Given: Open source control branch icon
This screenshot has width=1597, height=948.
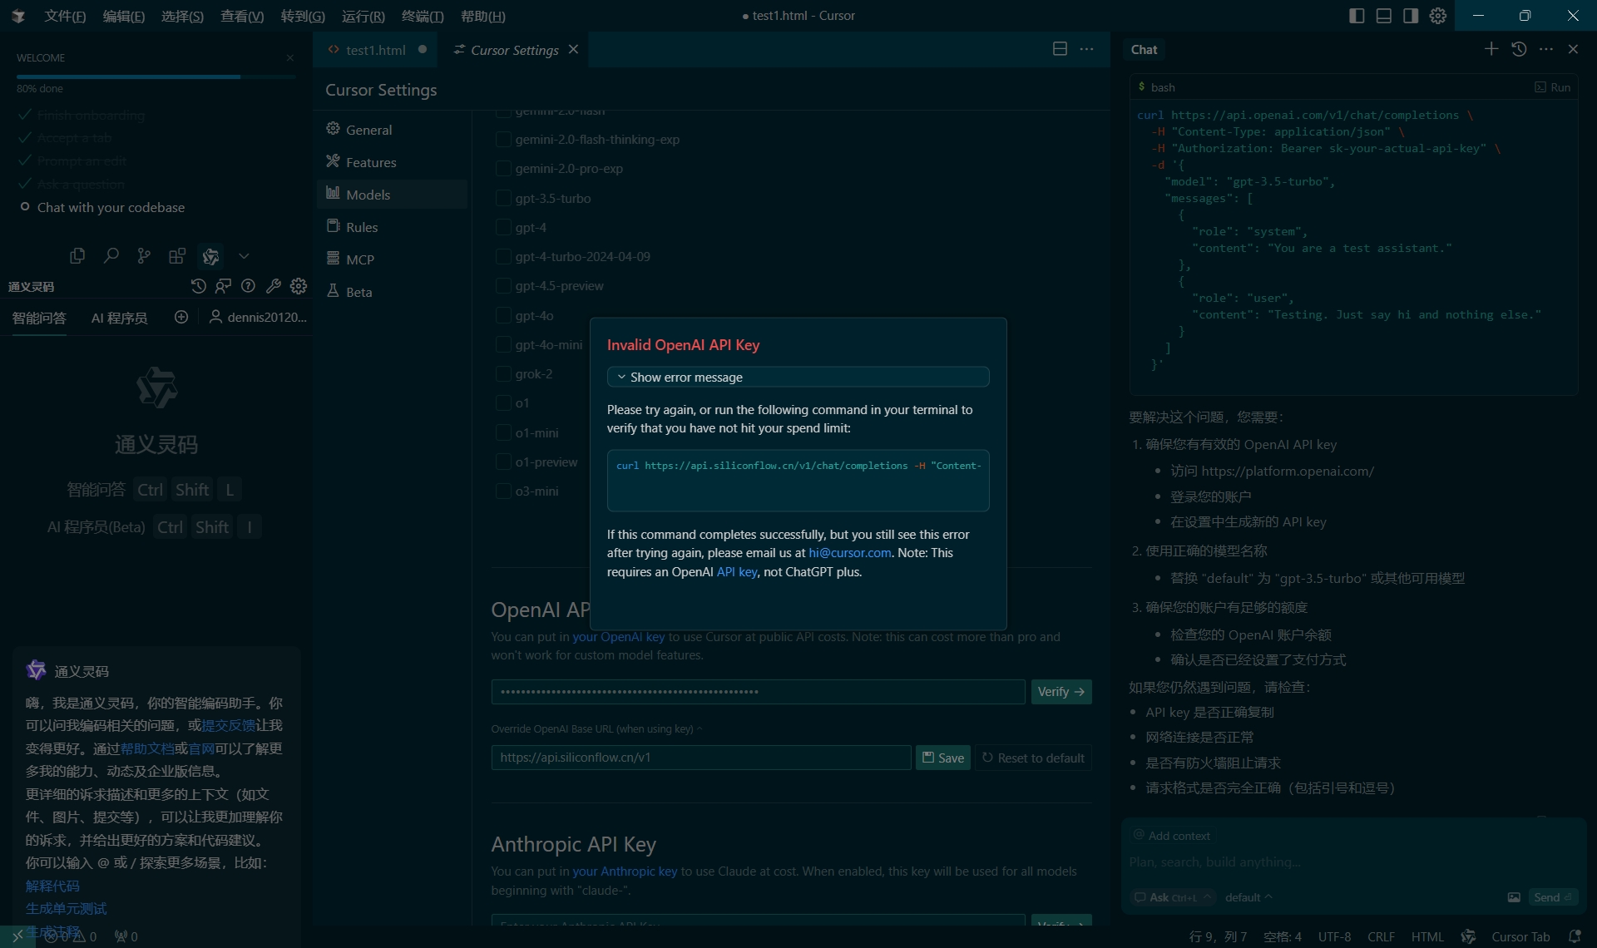Looking at the screenshot, I should (144, 256).
